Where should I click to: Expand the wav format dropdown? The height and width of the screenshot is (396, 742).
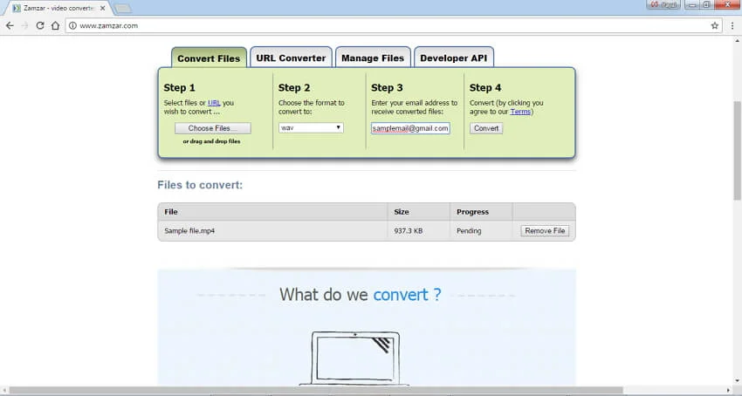pos(311,127)
